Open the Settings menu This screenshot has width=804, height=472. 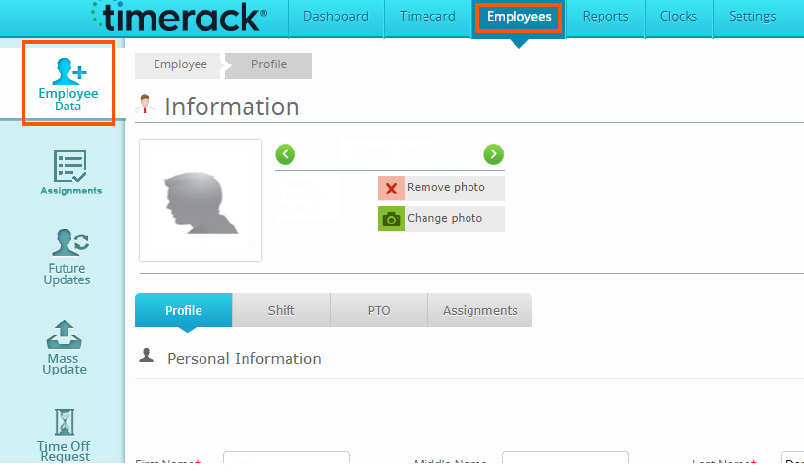coord(752,17)
